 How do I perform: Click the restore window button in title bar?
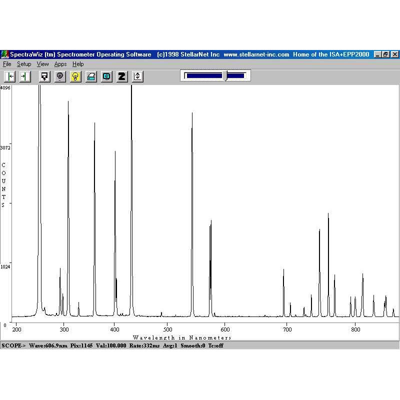point(385,54)
